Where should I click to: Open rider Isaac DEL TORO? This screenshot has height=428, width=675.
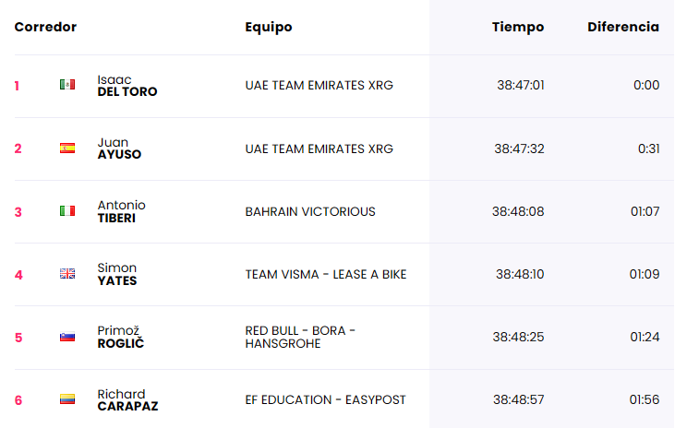click(127, 86)
